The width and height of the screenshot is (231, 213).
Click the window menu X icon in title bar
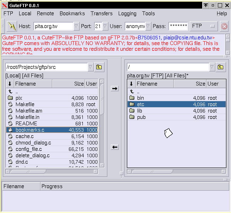pos(5,6)
